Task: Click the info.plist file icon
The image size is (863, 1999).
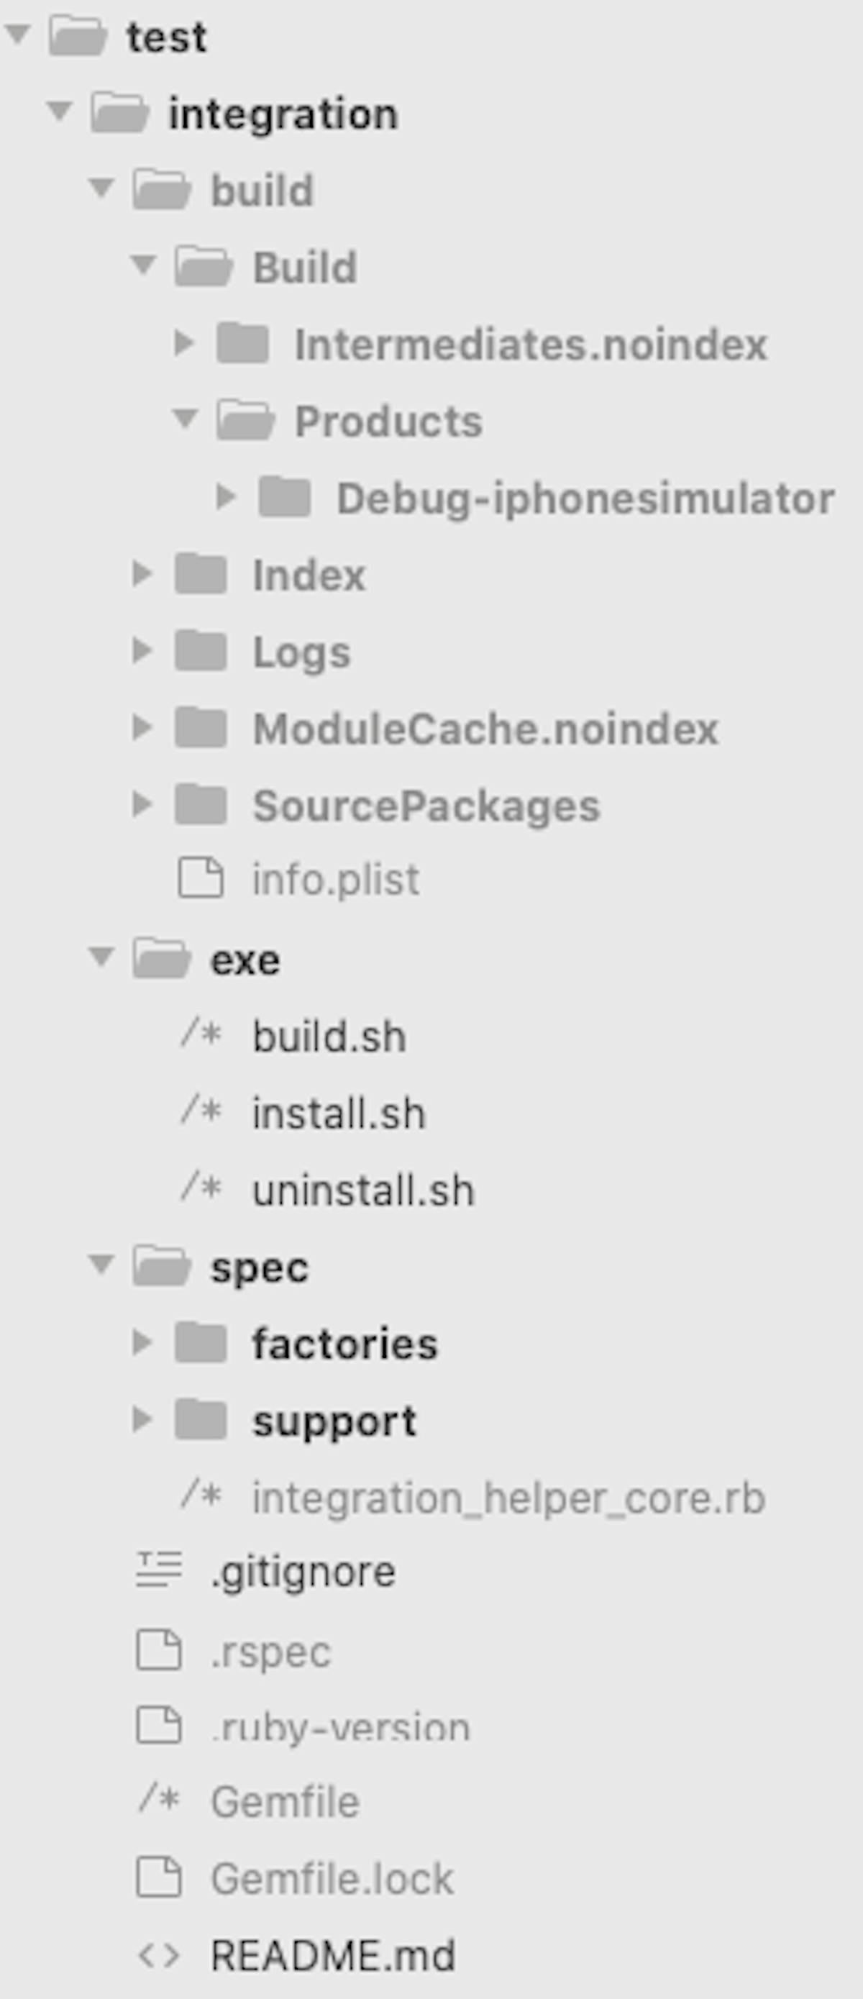Action: pos(201,878)
